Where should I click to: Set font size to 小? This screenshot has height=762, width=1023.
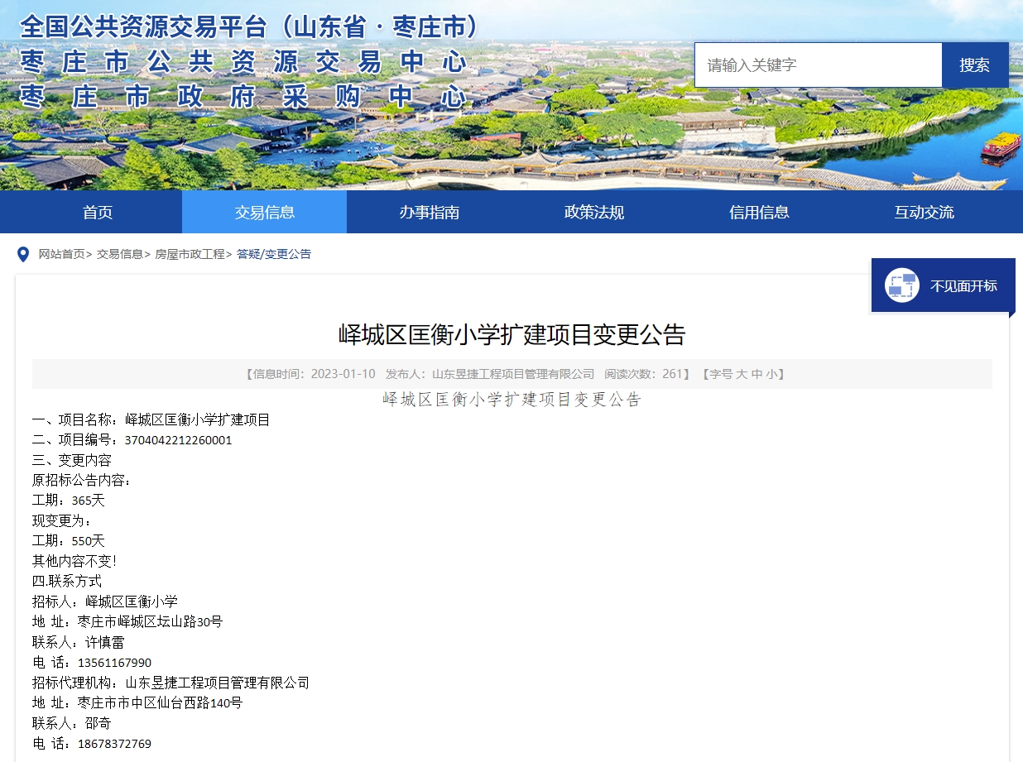pyautogui.click(x=771, y=374)
